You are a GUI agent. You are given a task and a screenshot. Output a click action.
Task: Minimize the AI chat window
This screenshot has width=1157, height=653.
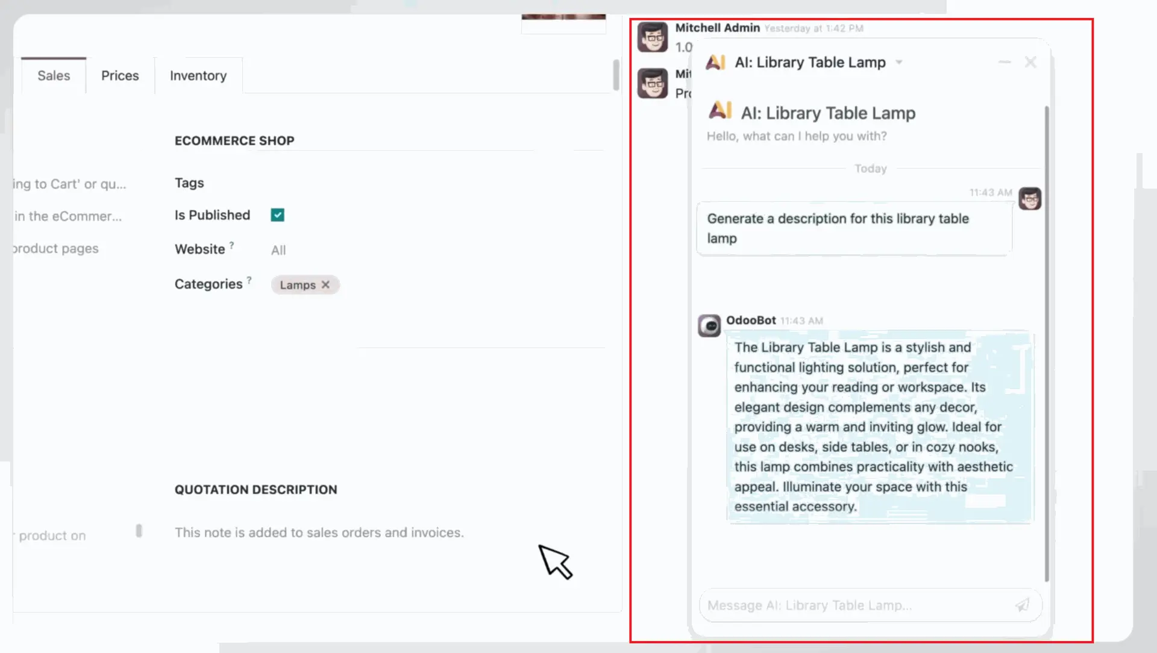pyautogui.click(x=1005, y=62)
